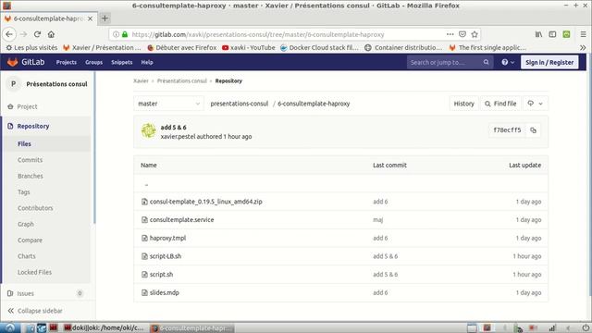Open Charts in the sidebar
The width and height of the screenshot is (592, 333).
point(27,256)
